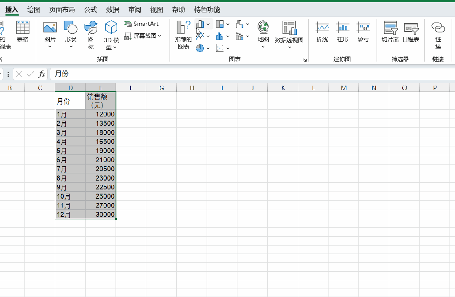This screenshot has height=297, width=455.
Task: Expand hierarchy chart dropdown arrow
Action: tap(228, 24)
